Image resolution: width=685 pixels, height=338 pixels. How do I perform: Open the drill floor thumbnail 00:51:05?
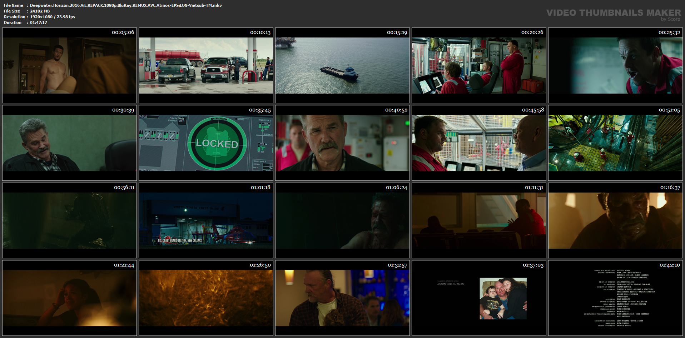tap(615, 143)
